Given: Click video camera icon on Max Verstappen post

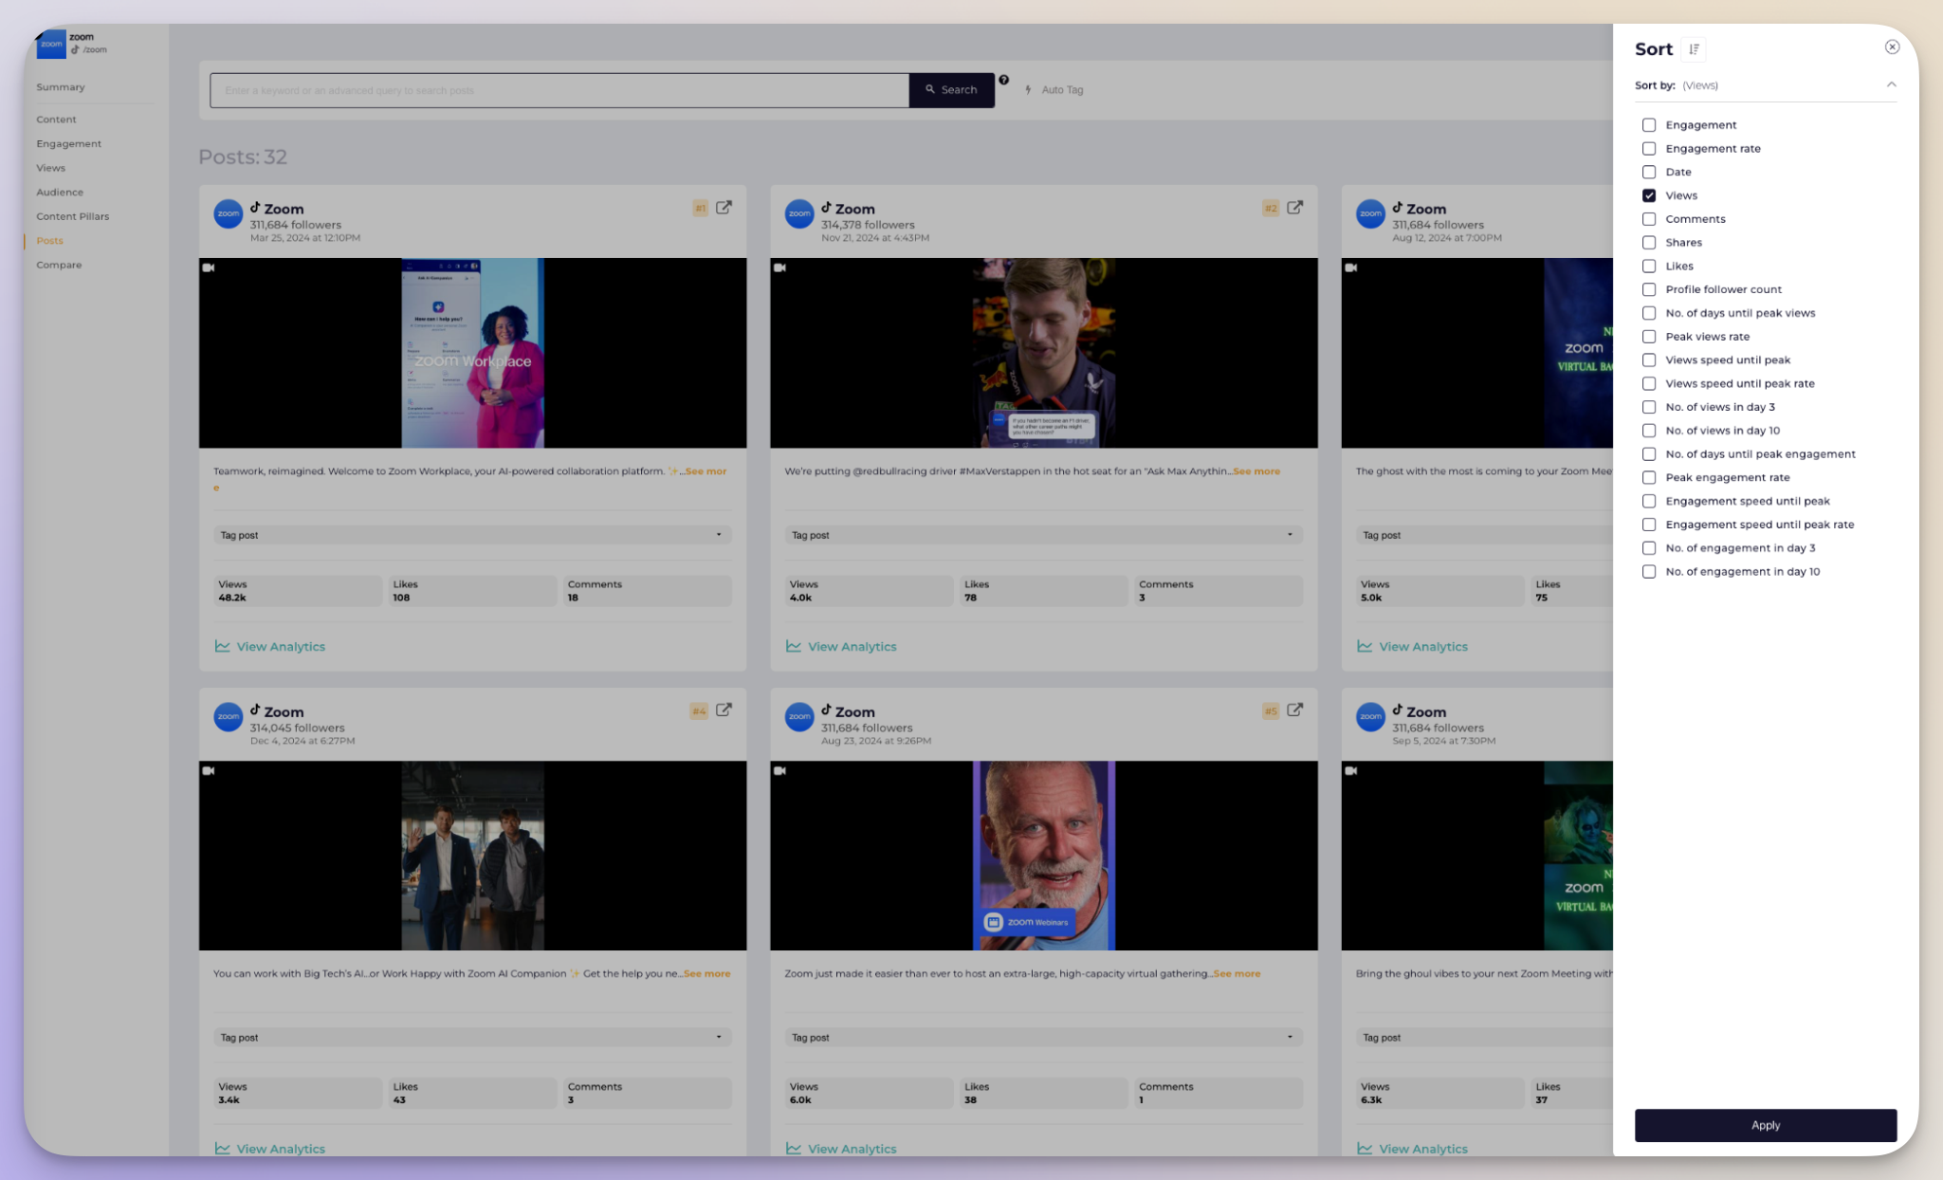Looking at the screenshot, I should click(779, 267).
